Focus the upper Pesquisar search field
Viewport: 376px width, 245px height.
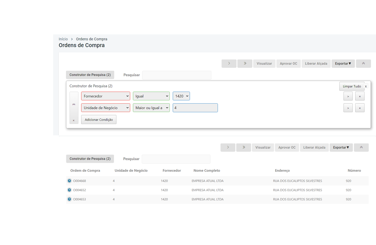(177, 75)
